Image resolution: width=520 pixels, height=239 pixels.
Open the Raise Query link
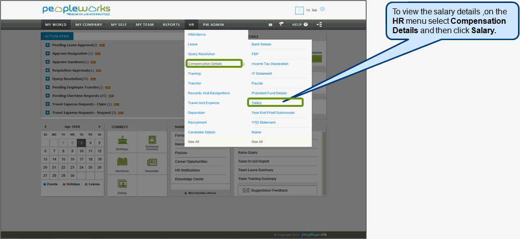pyautogui.click(x=248, y=153)
